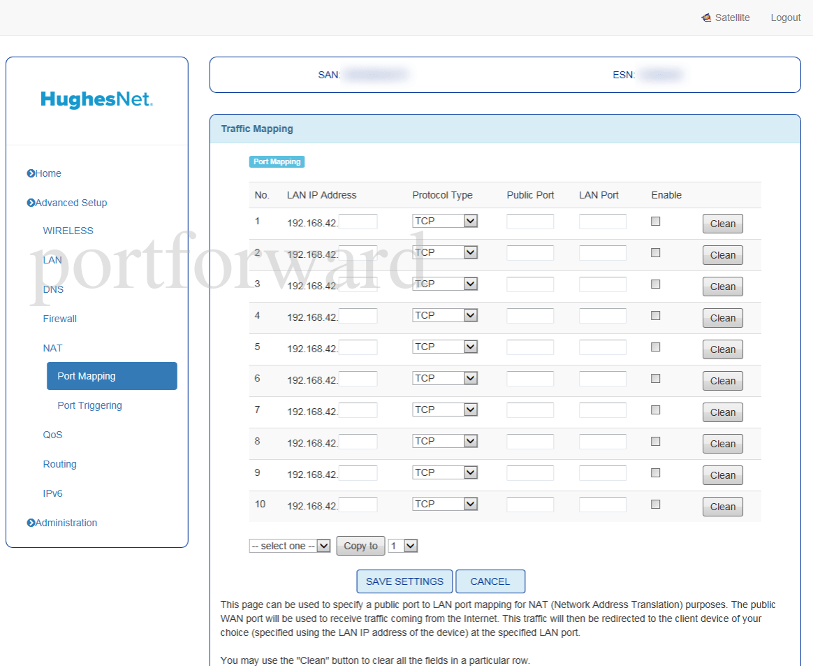Clean the fields in row 3

coord(722,287)
